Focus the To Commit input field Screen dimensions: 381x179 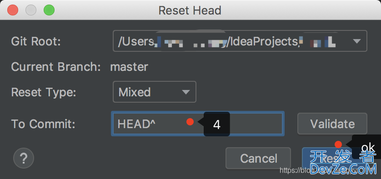pyautogui.click(x=198, y=124)
